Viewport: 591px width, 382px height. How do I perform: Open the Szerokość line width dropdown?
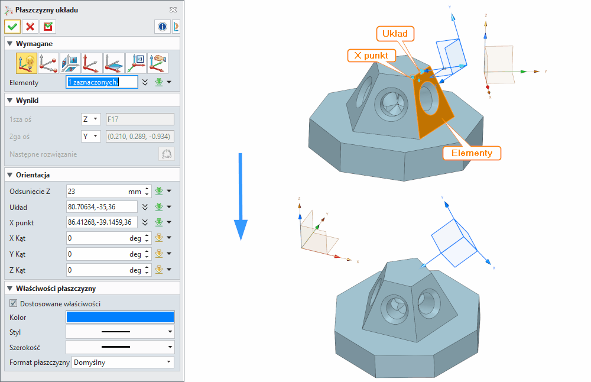(x=120, y=347)
